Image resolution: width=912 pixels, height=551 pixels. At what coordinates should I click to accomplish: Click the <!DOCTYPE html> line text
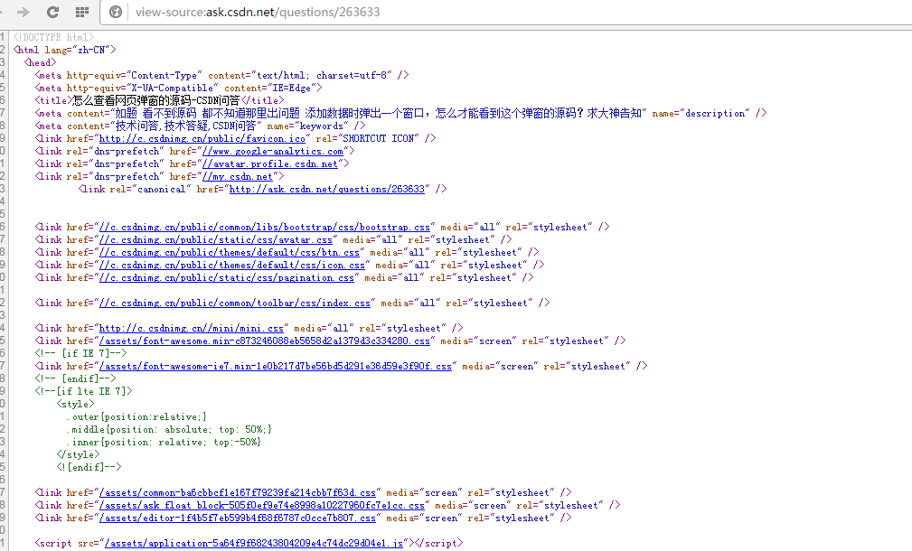tap(53, 37)
